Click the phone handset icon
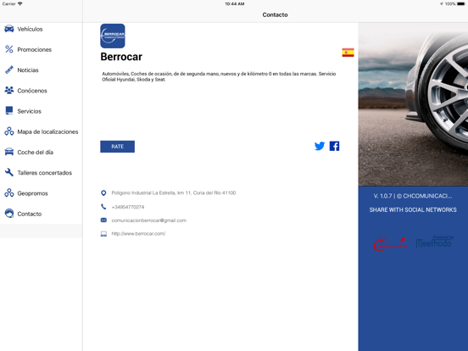Viewport: 468px width, 351px height. pos(103,207)
